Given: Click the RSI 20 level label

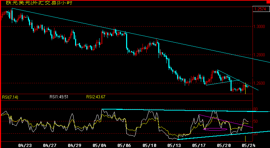Looking at the screenshot, I should coord(256,134).
